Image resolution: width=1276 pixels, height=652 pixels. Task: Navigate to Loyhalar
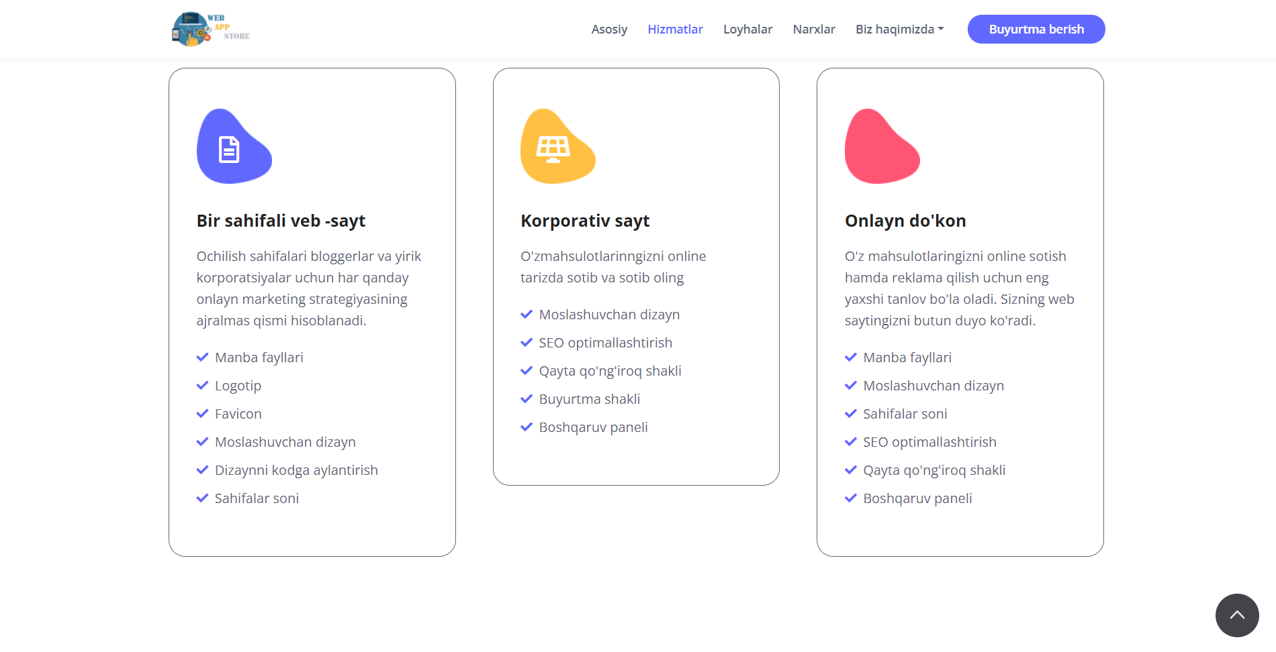point(747,29)
